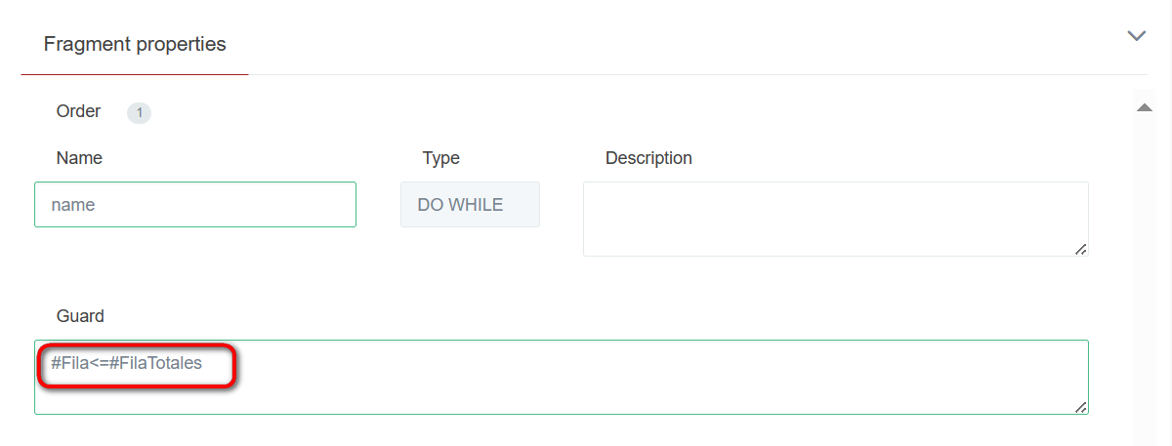
Task: Click the blank header area beside Fragment properties
Action: pos(684,45)
